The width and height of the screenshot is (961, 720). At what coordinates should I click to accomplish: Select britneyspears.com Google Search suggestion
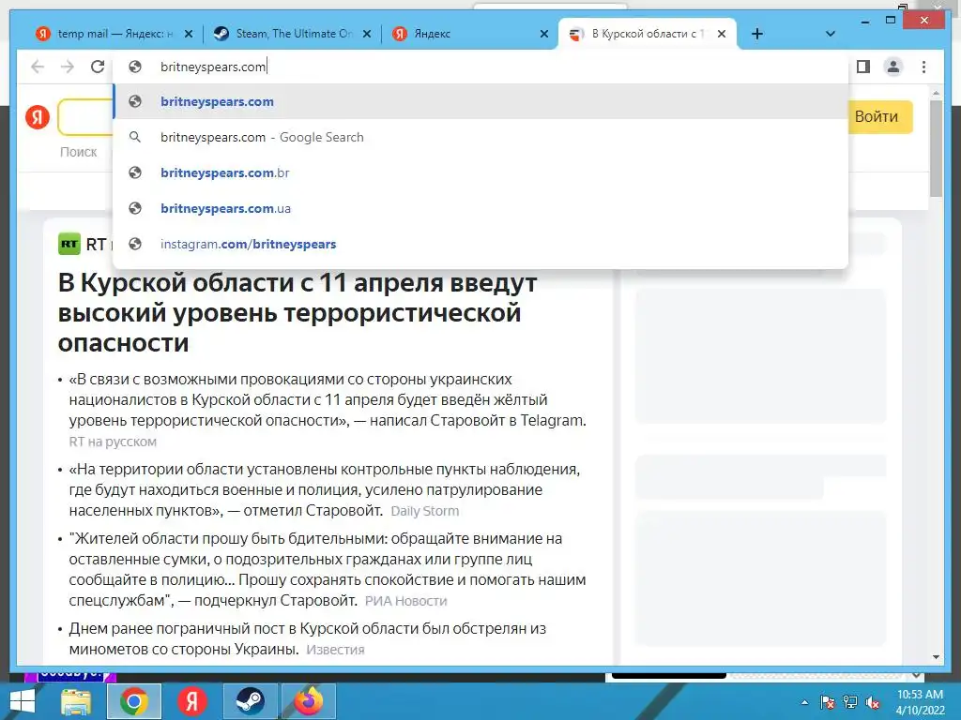(480, 137)
